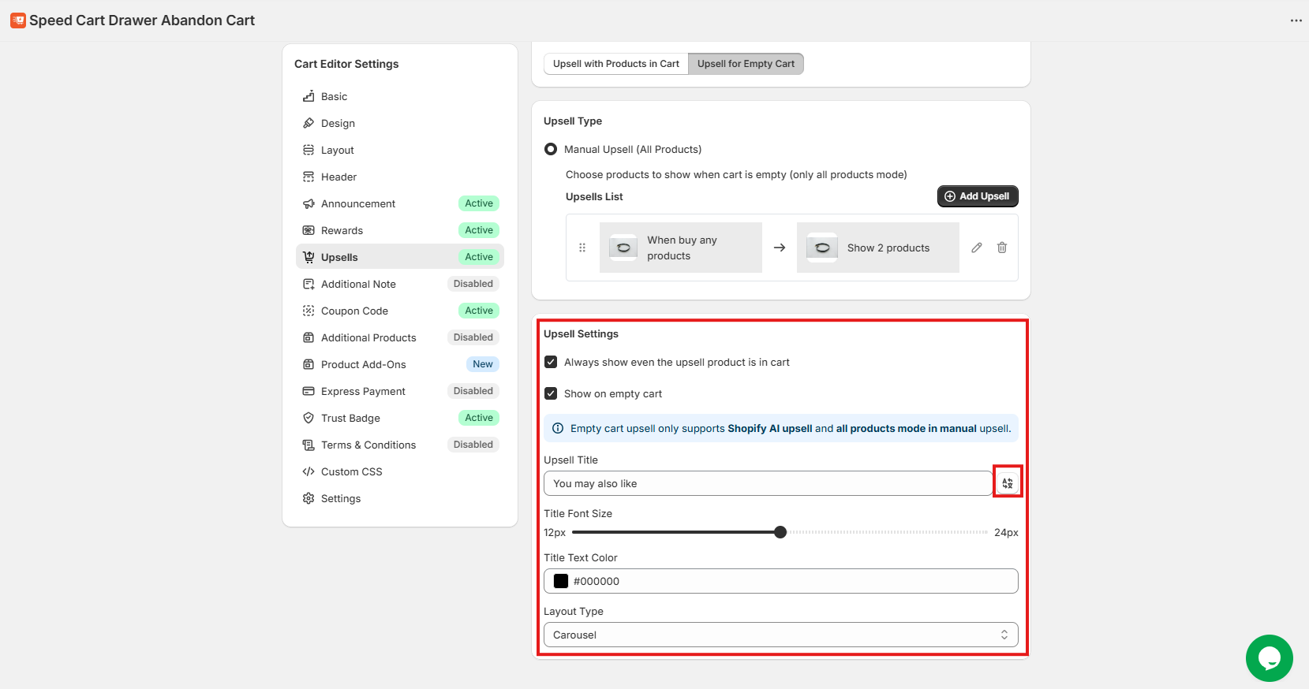Select the Upsell for Empty Cart tab

click(x=746, y=64)
